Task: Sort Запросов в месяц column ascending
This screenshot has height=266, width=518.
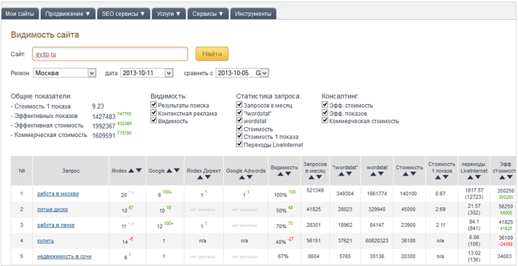Action: pyautogui.click(x=311, y=177)
